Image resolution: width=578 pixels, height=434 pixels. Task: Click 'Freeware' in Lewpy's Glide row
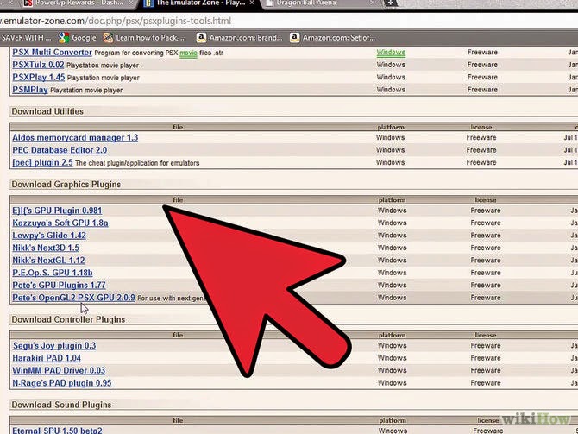point(486,236)
